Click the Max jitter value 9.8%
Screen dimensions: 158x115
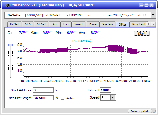click(47, 33)
